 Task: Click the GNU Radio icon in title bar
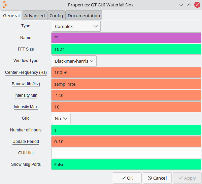[5, 5]
